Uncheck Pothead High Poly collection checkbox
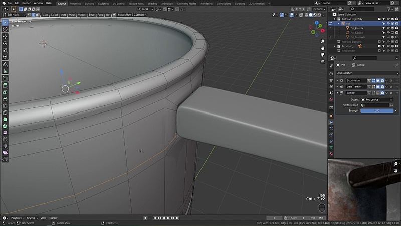 coord(379,19)
